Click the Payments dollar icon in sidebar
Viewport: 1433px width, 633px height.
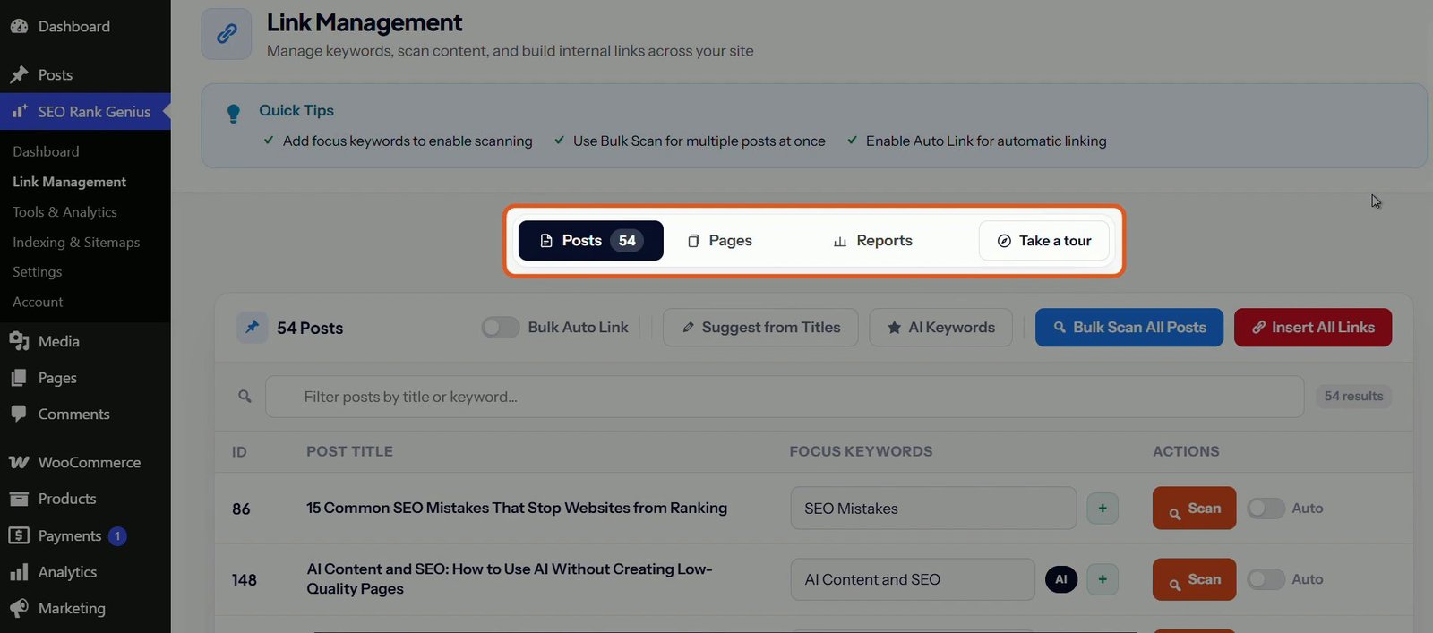[19, 535]
